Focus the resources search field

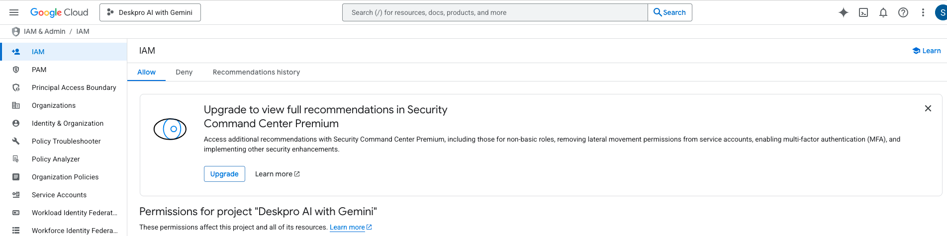tap(495, 12)
